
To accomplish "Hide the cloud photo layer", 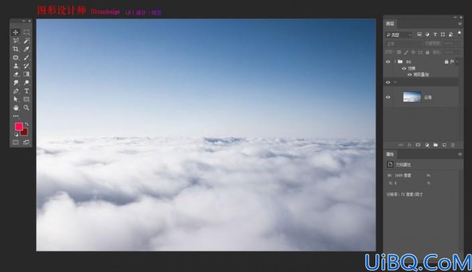I will (x=388, y=97).
